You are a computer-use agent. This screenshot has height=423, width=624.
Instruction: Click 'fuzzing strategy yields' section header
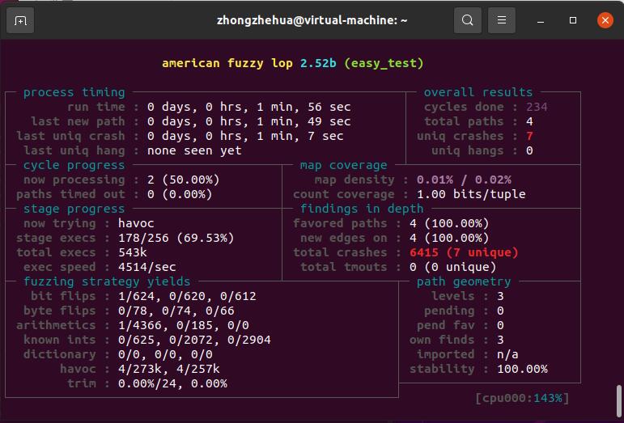[x=107, y=281]
